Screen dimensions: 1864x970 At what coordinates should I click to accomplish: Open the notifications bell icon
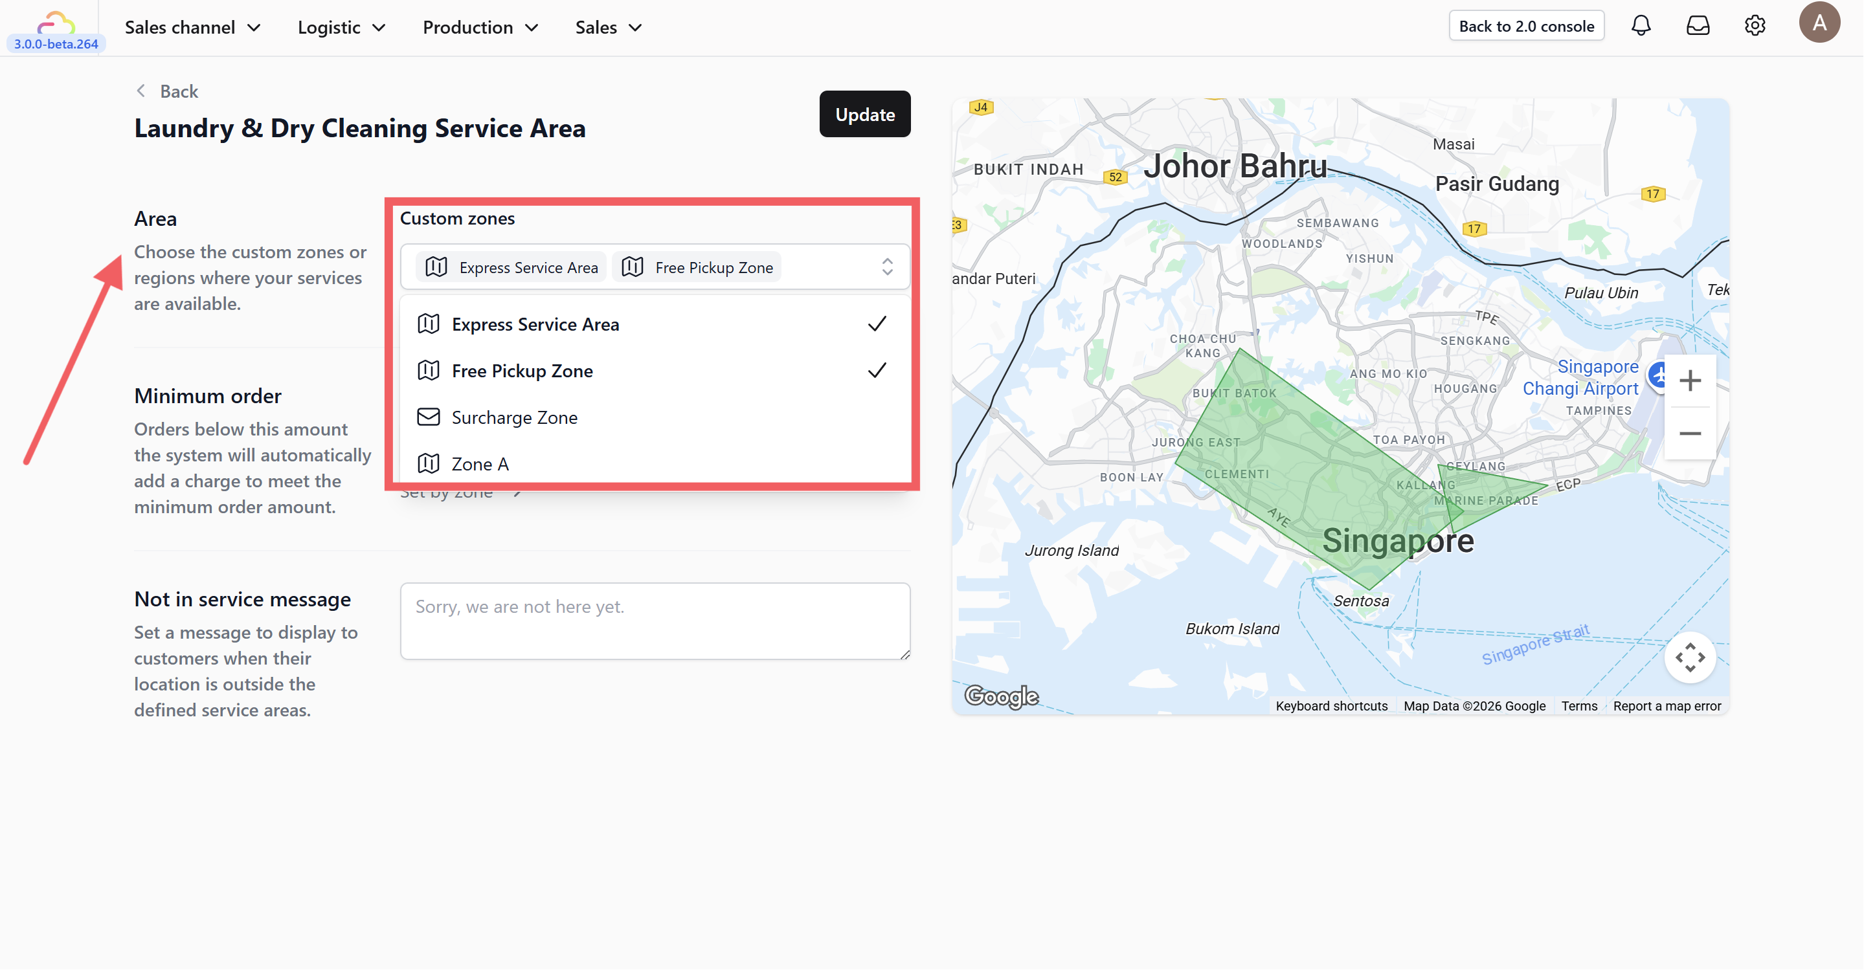click(x=1641, y=26)
